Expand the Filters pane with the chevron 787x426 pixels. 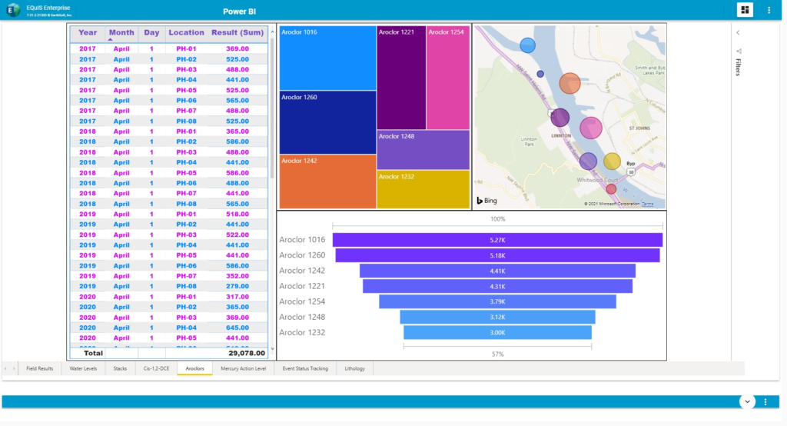click(x=738, y=33)
